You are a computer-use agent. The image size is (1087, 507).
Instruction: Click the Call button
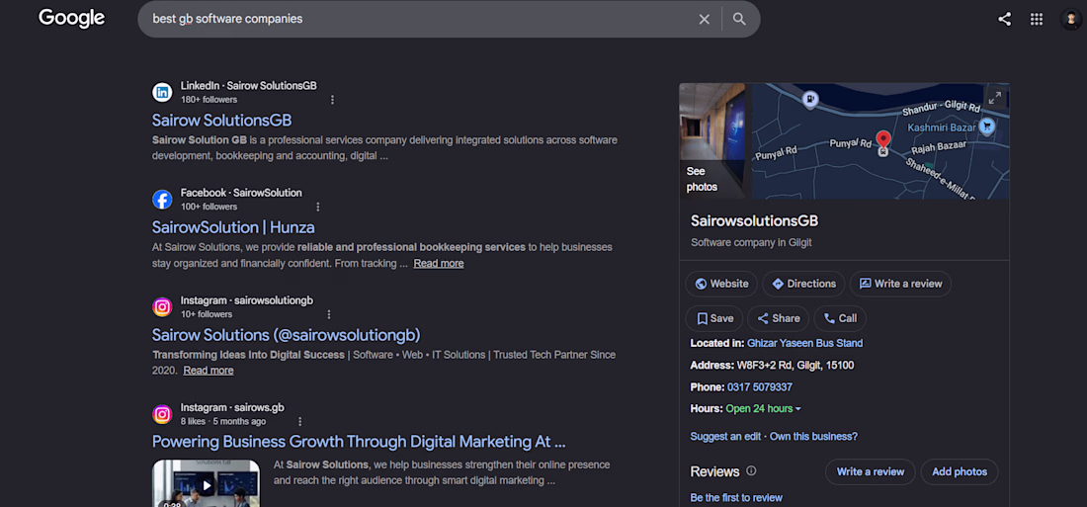point(840,318)
